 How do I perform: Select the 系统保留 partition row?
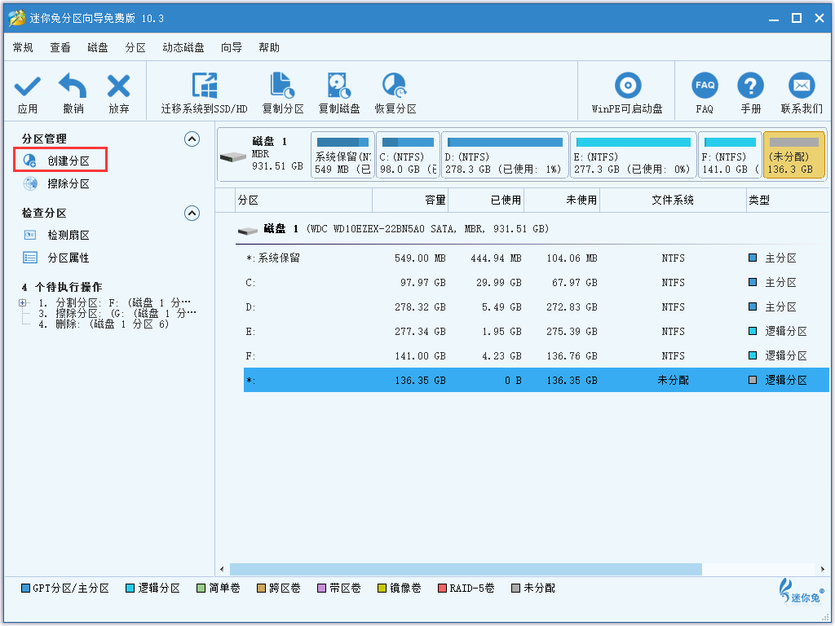pos(537,258)
